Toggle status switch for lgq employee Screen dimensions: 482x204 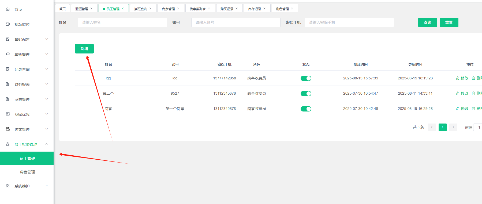point(306,78)
